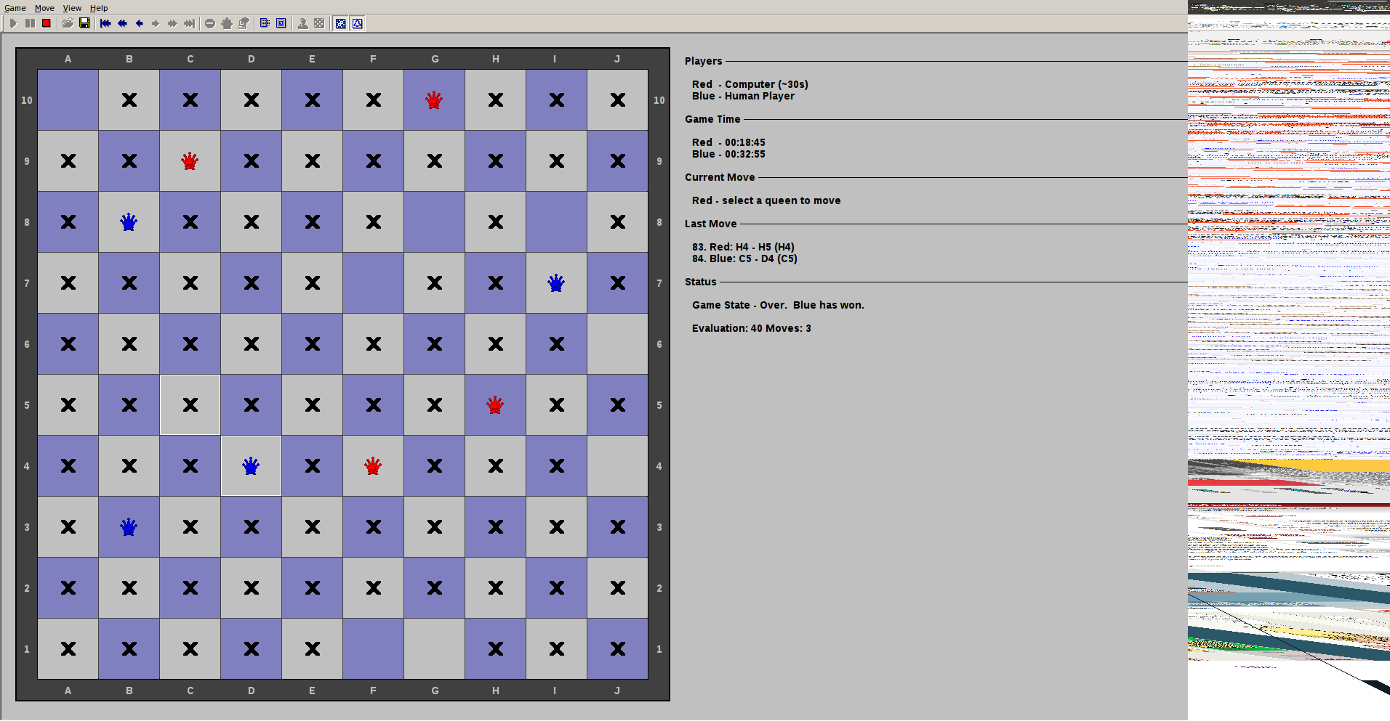Click the empty square F7
This screenshot has width=1390, height=721.
tap(373, 283)
